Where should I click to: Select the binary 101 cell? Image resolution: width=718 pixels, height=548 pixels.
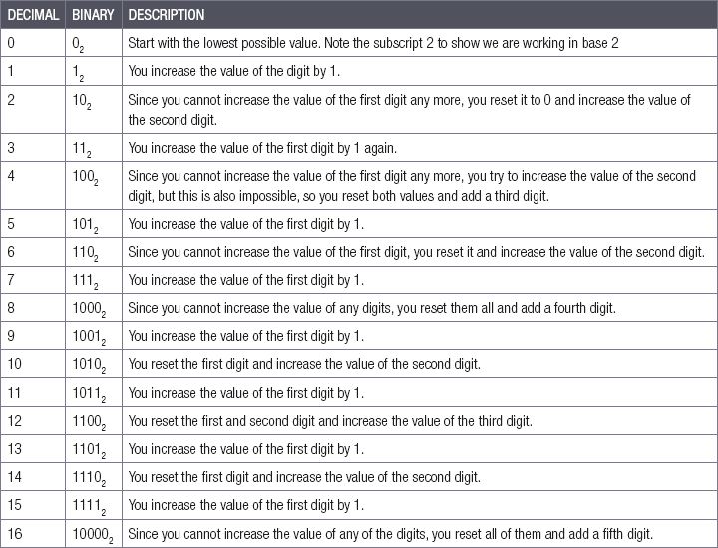[86, 224]
